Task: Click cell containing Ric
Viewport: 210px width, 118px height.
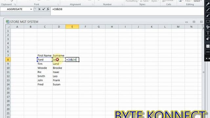Action: (x=45, y=72)
